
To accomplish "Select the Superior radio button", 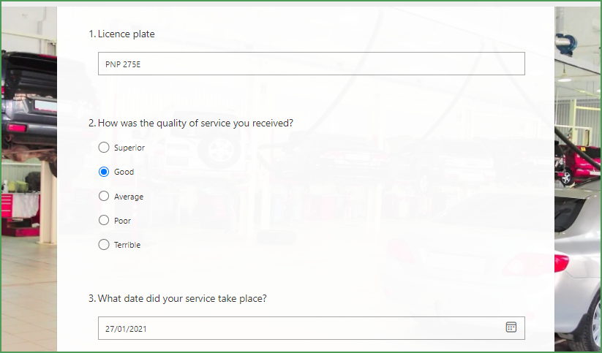I will (104, 148).
